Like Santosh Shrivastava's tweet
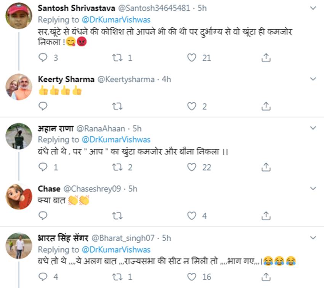The height and width of the screenshot is (288, 324). pyautogui.click(x=192, y=57)
